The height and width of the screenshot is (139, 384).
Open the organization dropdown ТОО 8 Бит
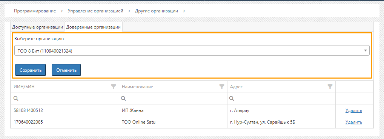pos(192,50)
